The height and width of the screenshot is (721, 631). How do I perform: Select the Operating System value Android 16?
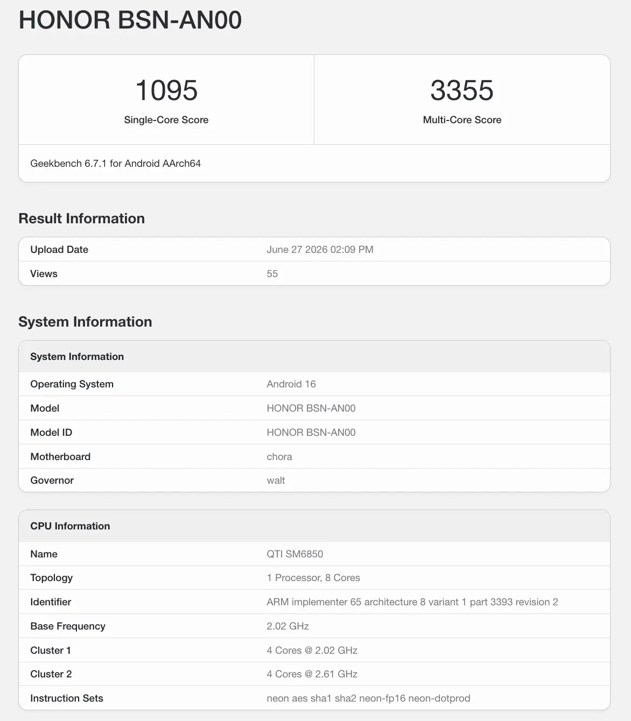pos(291,384)
